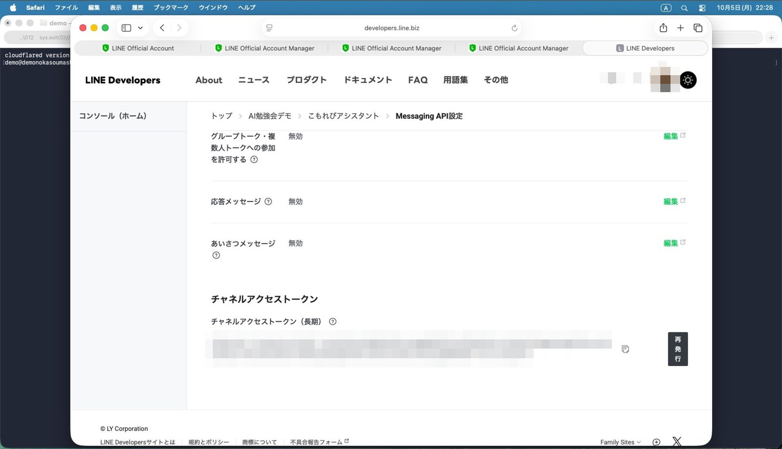
Task: Open the 編集 menu in menu bar
Action: 94,7
